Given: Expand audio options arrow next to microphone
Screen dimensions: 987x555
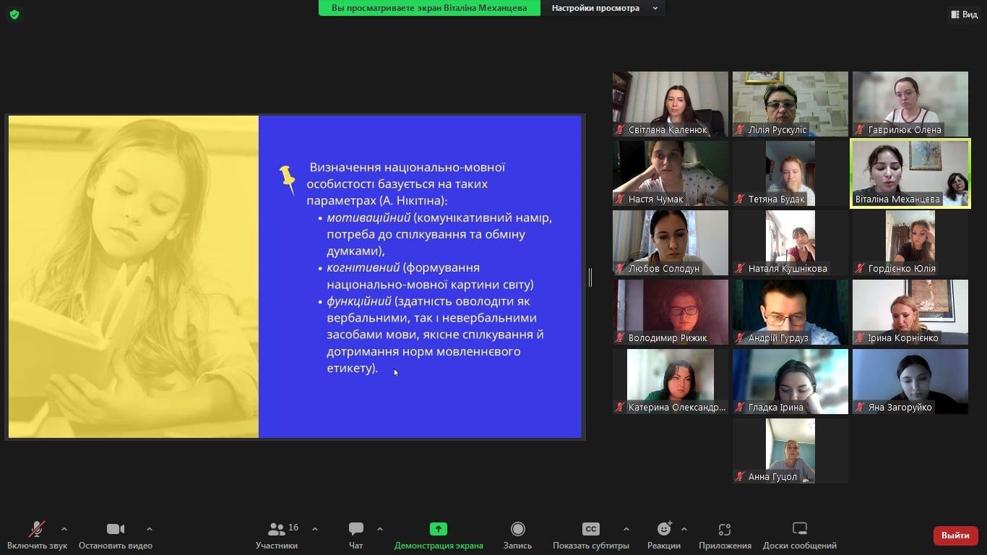Looking at the screenshot, I should pyautogui.click(x=64, y=529).
